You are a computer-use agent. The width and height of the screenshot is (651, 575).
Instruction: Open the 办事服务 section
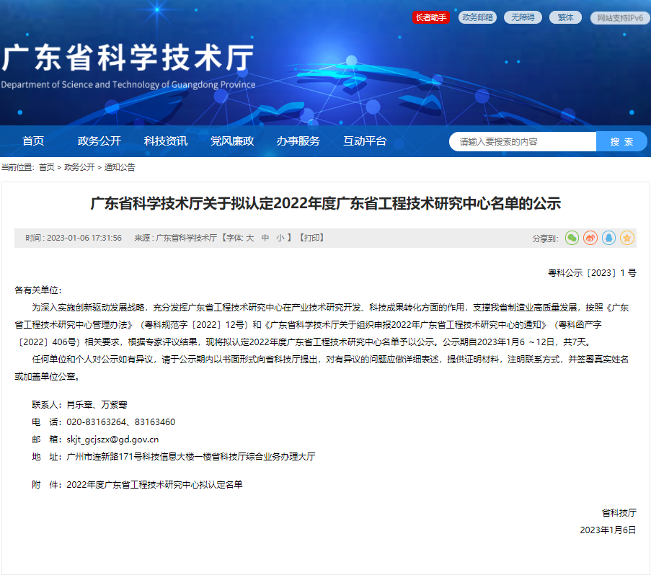pyautogui.click(x=298, y=141)
